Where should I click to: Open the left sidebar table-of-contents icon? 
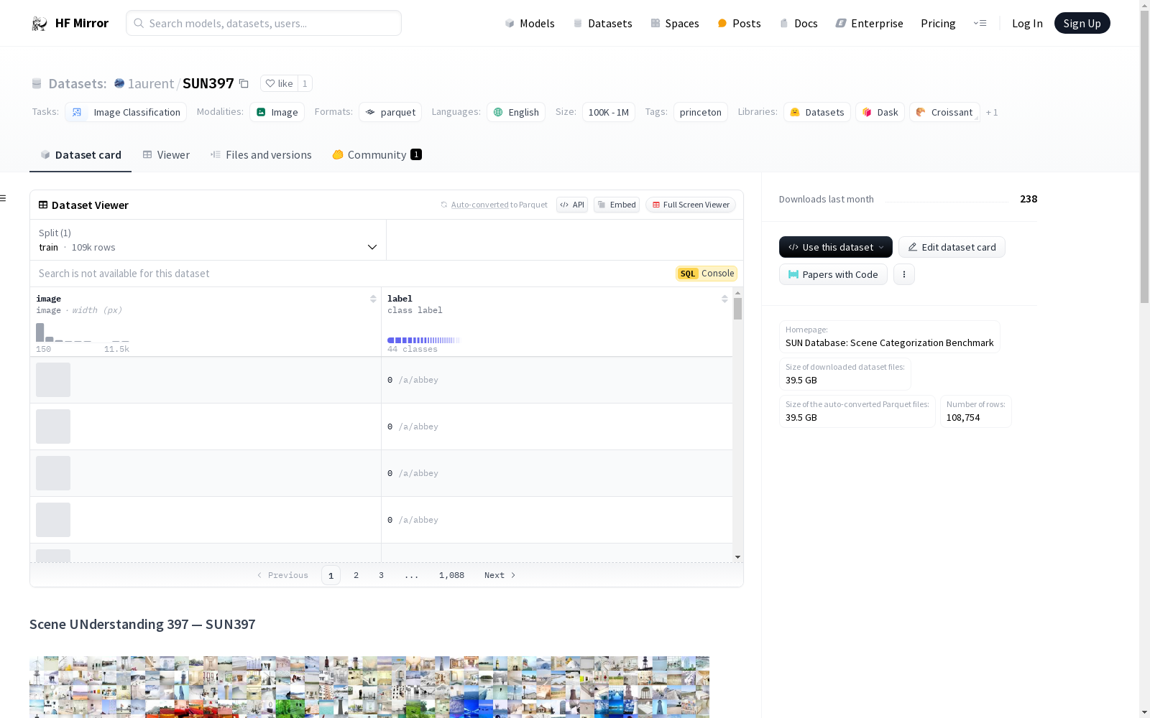[x=4, y=198]
